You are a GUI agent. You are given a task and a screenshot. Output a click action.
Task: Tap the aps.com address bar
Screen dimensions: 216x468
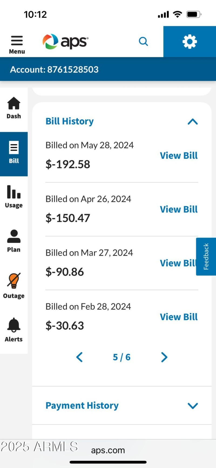pos(108,450)
